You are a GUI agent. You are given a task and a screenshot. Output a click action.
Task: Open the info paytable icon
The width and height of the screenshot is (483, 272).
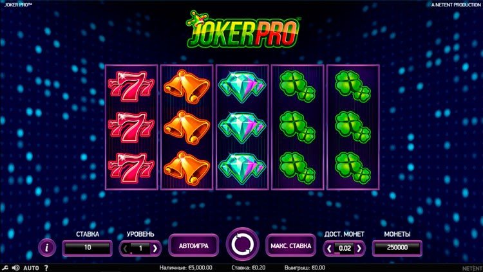(47, 248)
